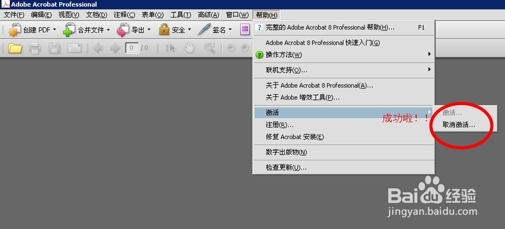Open the 高级(A) menu
The width and height of the screenshot is (505, 229).
208,15
